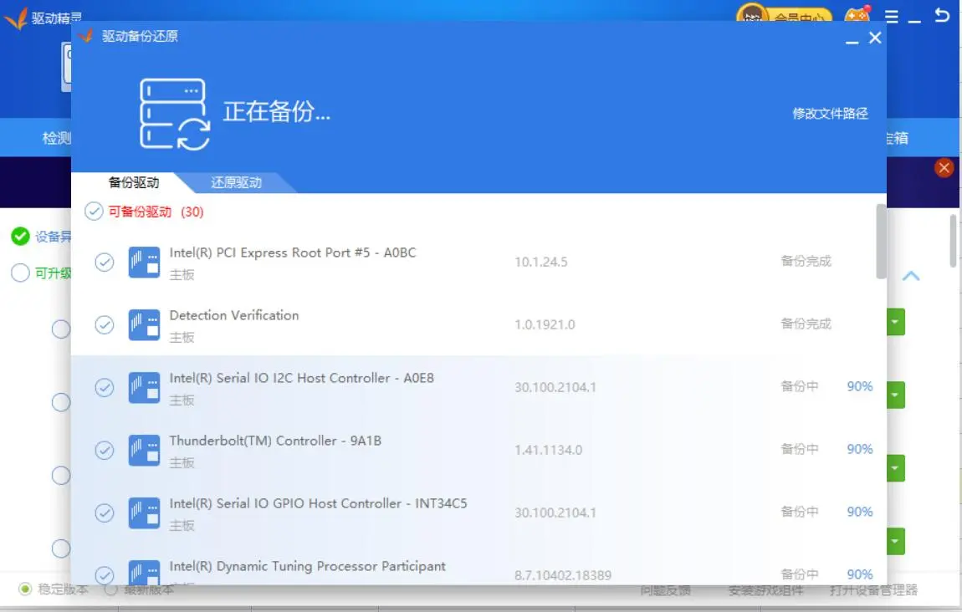Image resolution: width=962 pixels, height=612 pixels.
Task: Uncheck Intel PCI Express Root Port #5 driver
Action: tap(105, 263)
